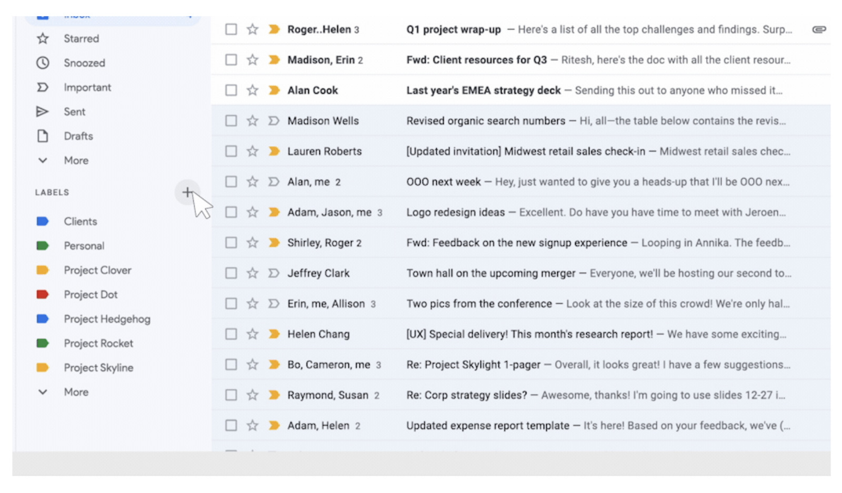Click the red Project Dot label swatch
This screenshot has height=493, width=842.
(x=43, y=294)
